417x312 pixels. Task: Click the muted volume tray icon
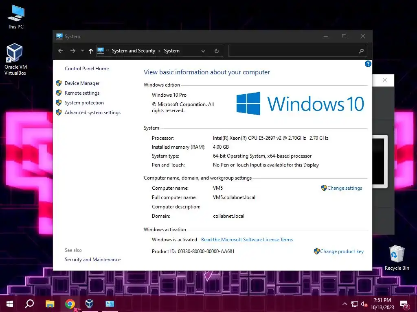coord(364,304)
